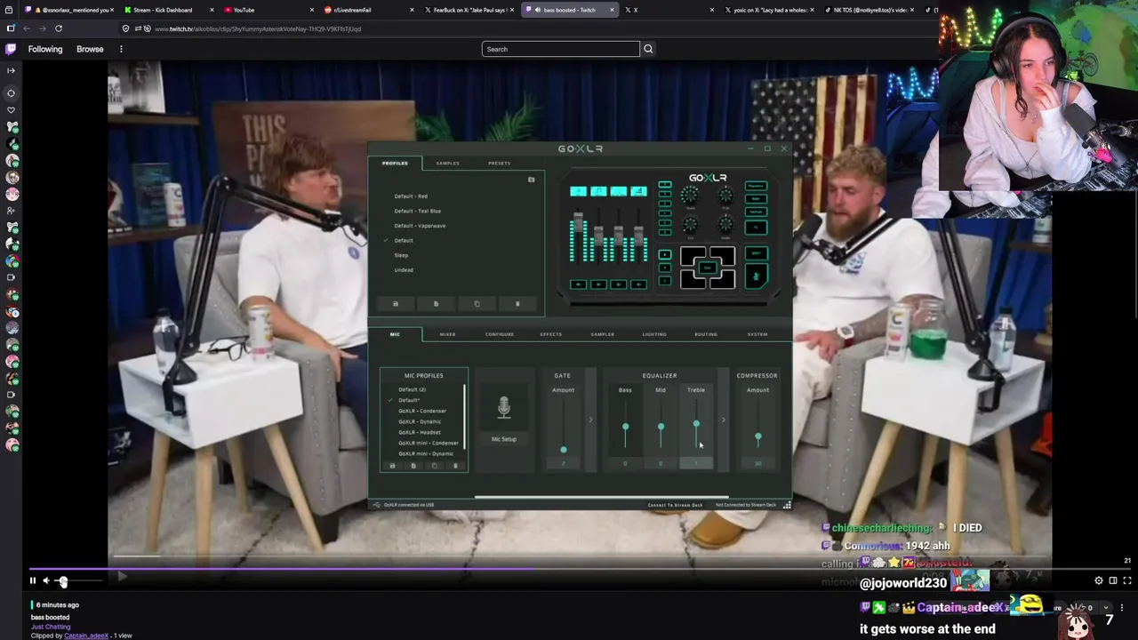Image resolution: width=1138 pixels, height=640 pixels.
Task: Open the Routing tab
Action: click(706, 334)
